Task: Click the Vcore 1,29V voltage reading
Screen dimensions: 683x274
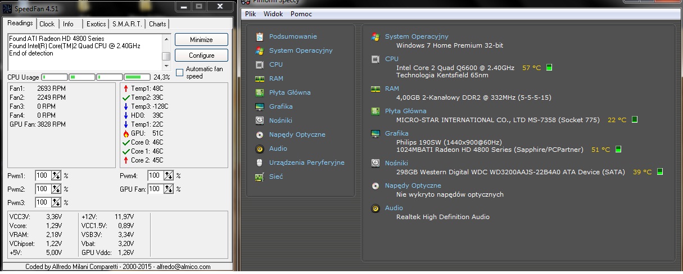Action: (35, 225)
